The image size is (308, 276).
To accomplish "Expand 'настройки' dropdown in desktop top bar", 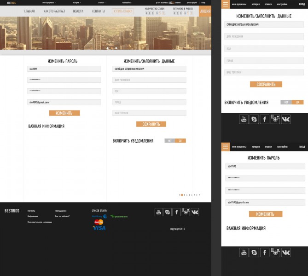I will tap(127, 3).
